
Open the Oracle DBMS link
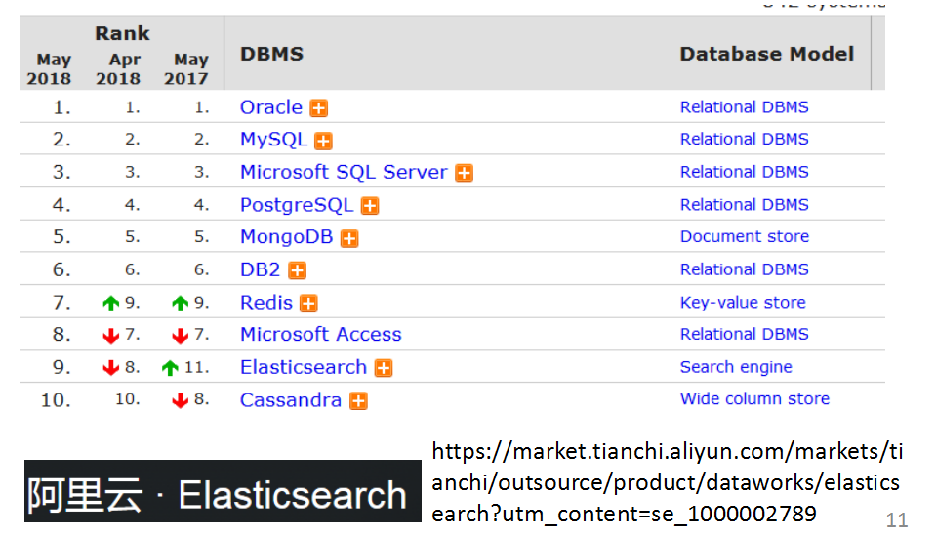pyautogui.click(x=271, y=107)
